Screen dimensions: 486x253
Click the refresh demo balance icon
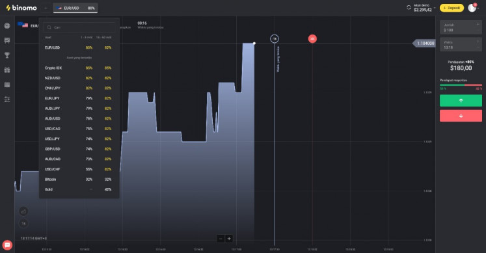409,7
